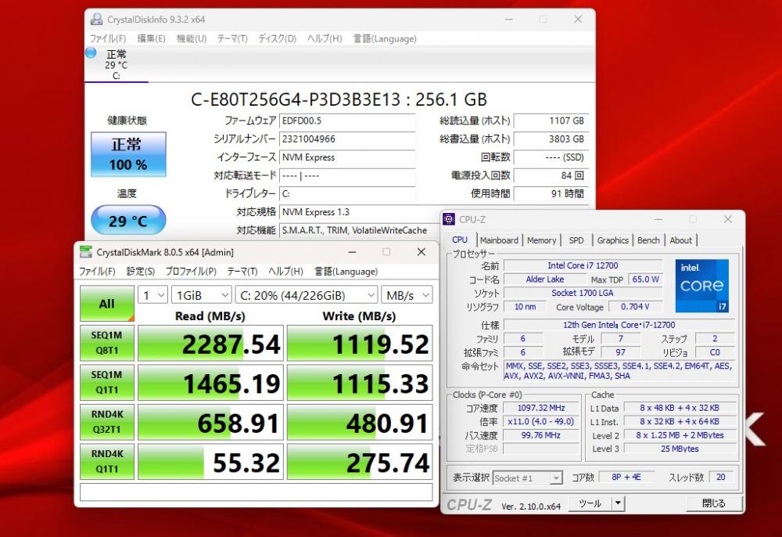Image resolution: width=782 pixels, height=537 pixels.
Task: Open 設定 menu in CrystalDiskMark
Action: (x=141, y=271)
